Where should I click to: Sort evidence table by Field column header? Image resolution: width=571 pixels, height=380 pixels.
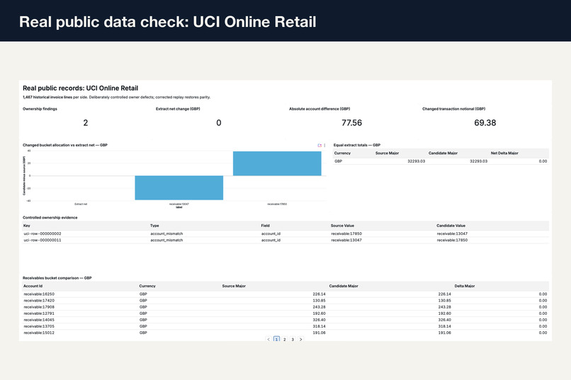[265, 226]
